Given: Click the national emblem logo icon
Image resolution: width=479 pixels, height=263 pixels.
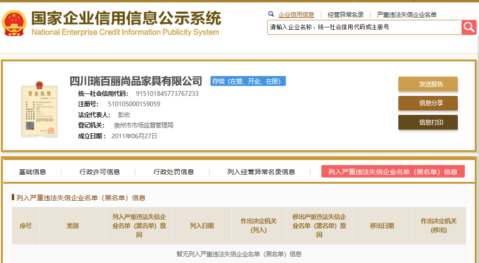Looking at the screenshot, I should click(14, 23).
